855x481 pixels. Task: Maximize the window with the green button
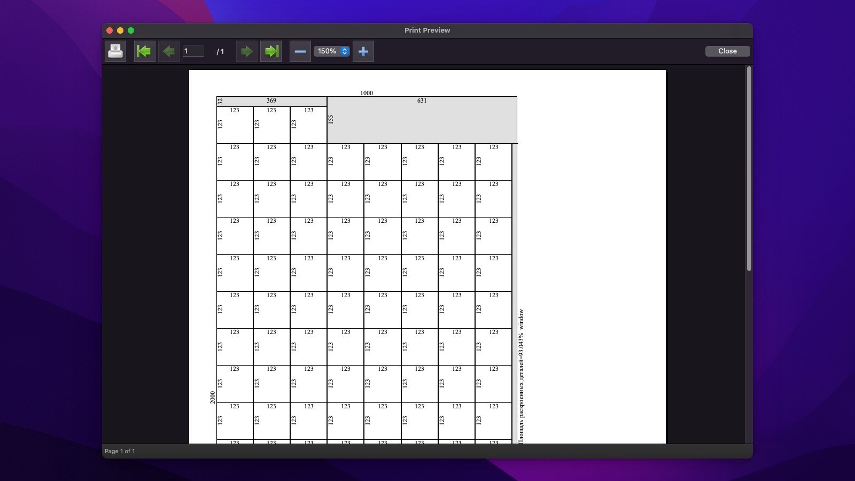point(131,30)
